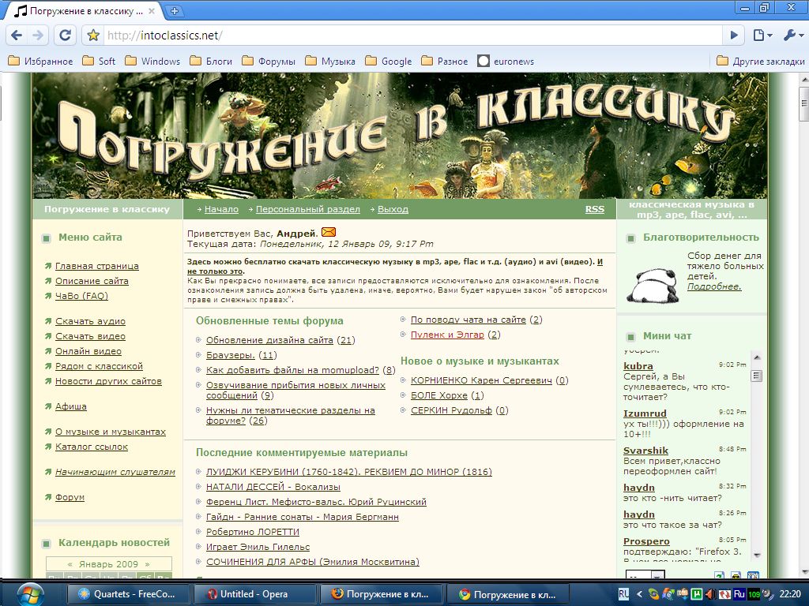Expand the Другие закладки folder

(761, 62)
